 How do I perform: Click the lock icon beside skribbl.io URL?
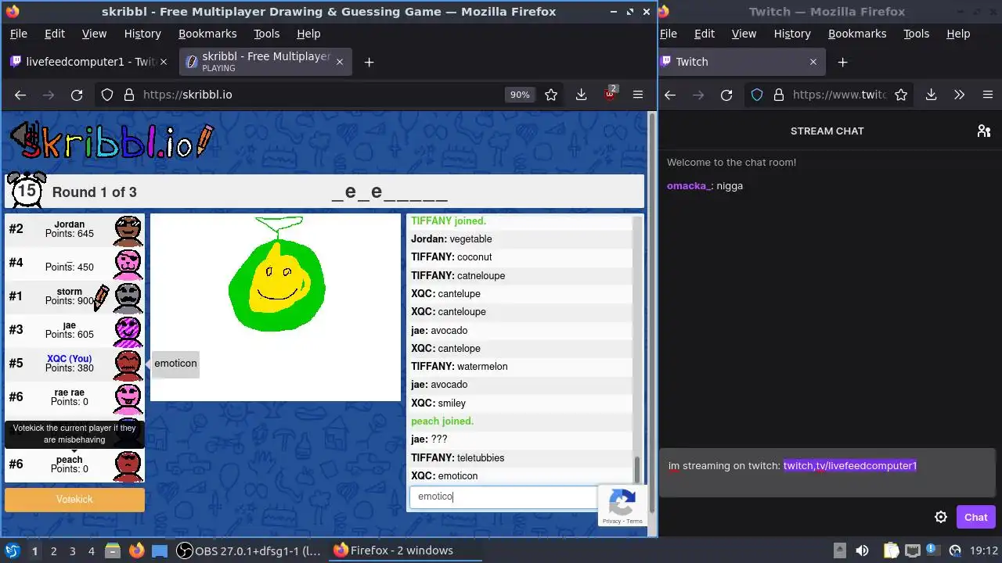129,95
